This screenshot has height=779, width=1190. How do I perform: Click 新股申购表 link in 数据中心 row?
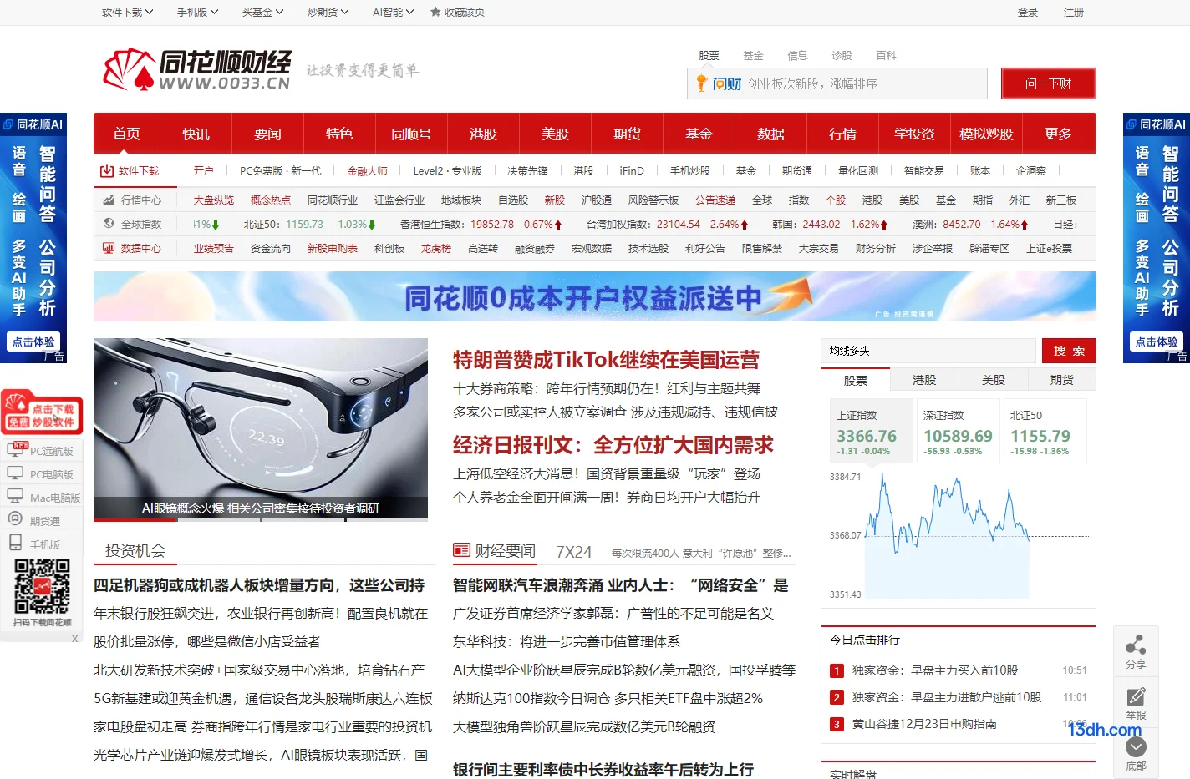click(332, 248)
